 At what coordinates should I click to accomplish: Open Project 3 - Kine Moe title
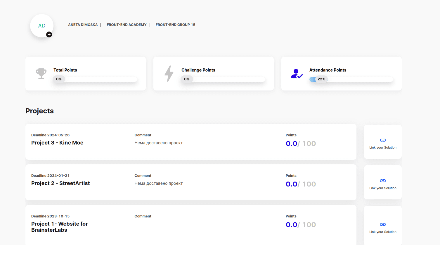[x=57, y=143]
